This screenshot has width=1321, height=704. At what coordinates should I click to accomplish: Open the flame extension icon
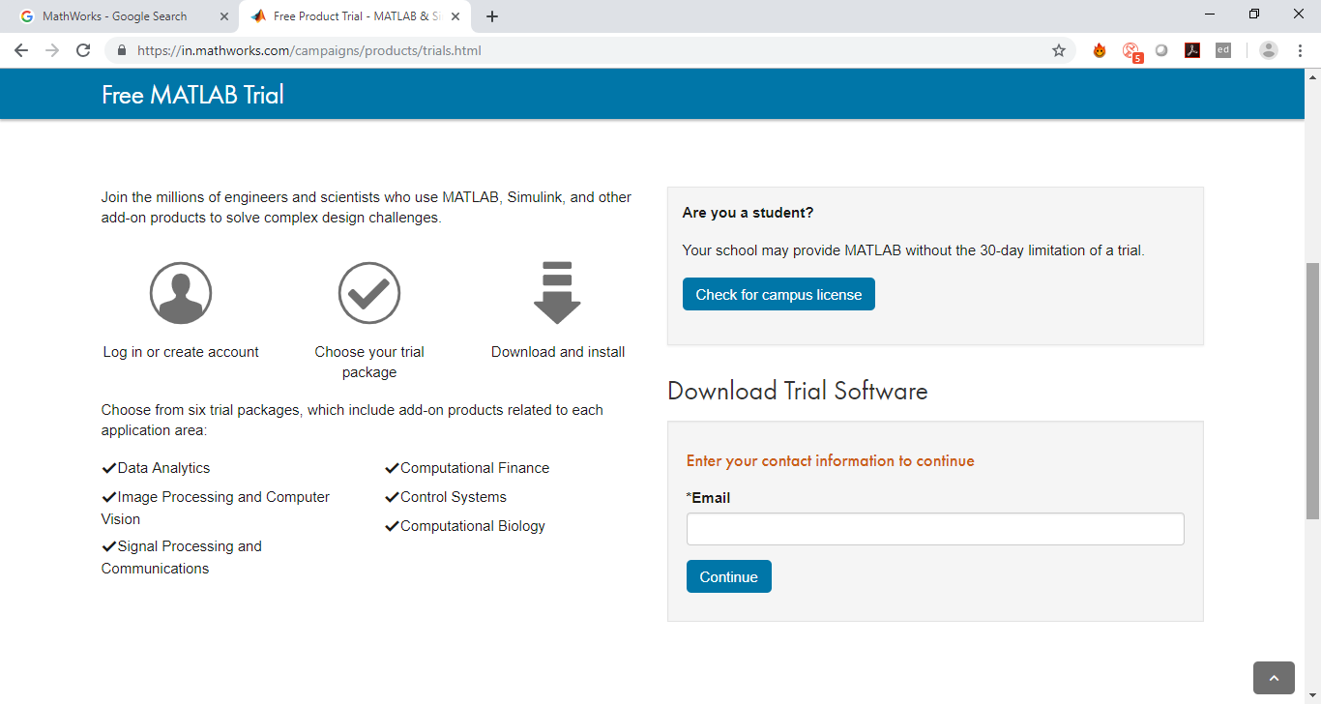pyautogui.click(x=1100, y=50)
